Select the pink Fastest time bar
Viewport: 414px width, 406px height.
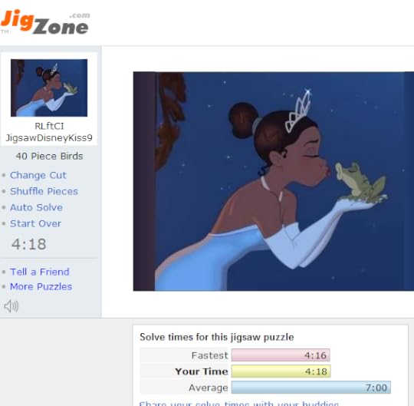[x=281, y=355]
